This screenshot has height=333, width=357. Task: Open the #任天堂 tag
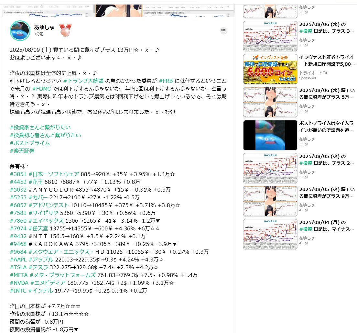point(38,228)
